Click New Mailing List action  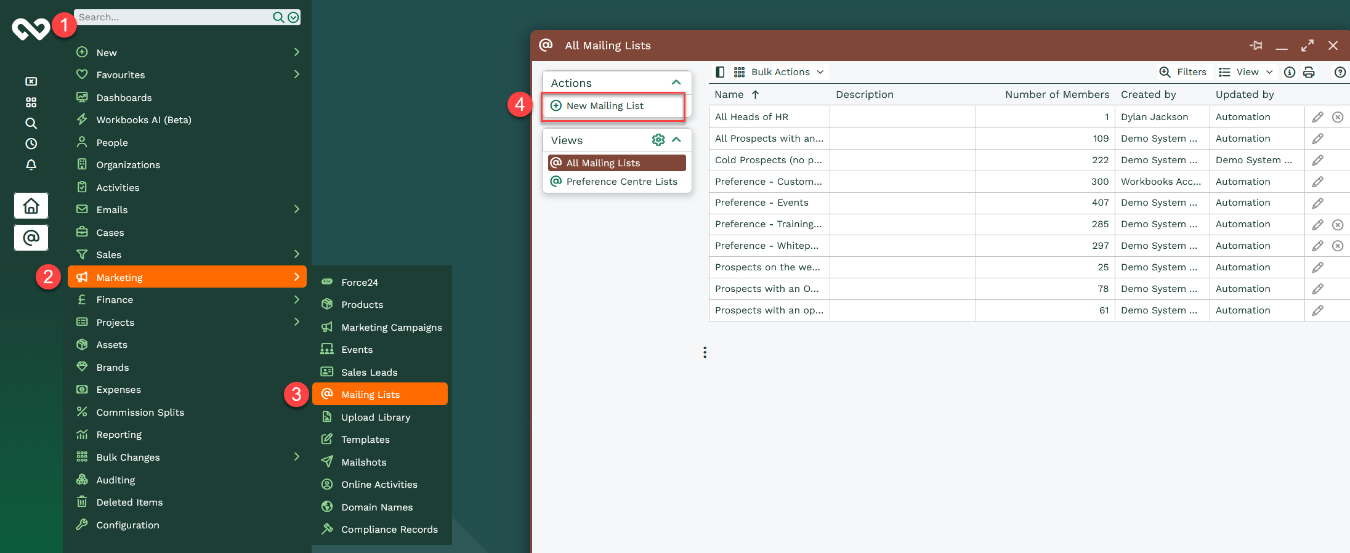point(605,106)
